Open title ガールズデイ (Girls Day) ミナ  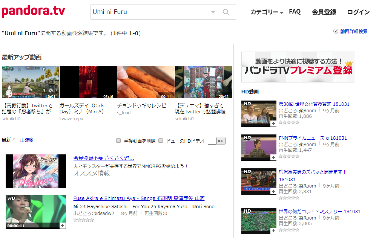tap(82, 108)
